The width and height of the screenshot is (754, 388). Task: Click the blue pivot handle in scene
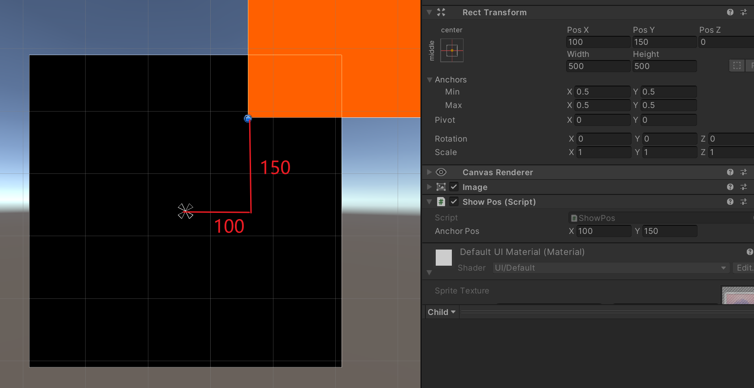coord(248,118)
